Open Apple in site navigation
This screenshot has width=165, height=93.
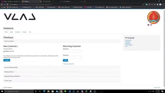click(11, 32)
